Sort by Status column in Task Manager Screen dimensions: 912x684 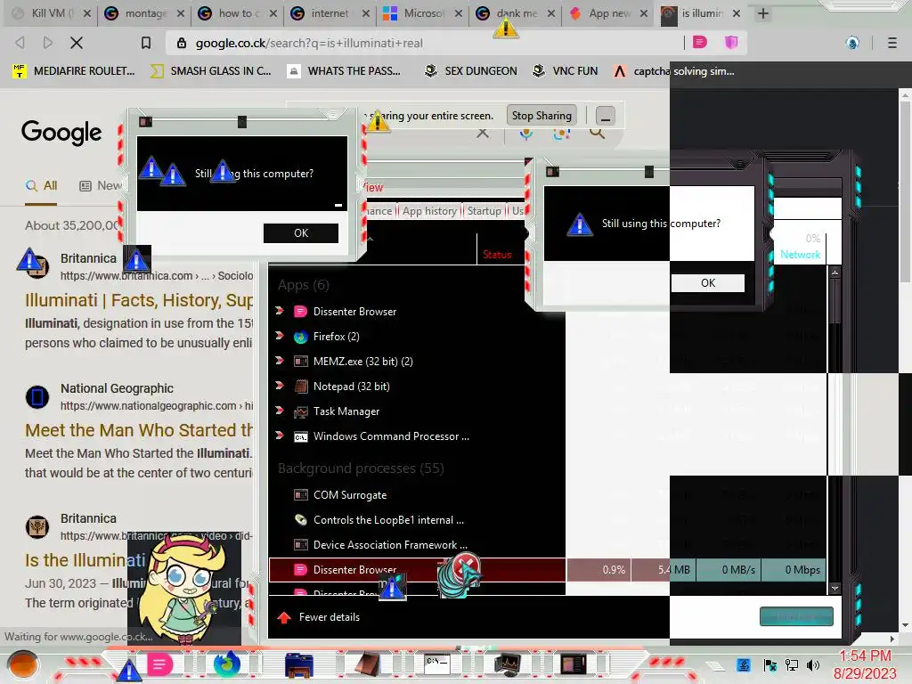497,255
